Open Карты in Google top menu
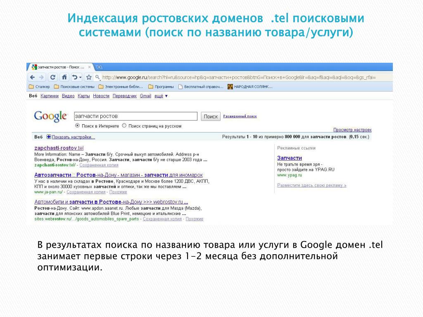This screenshot has height=317, width=423. [x=83, y=96]
